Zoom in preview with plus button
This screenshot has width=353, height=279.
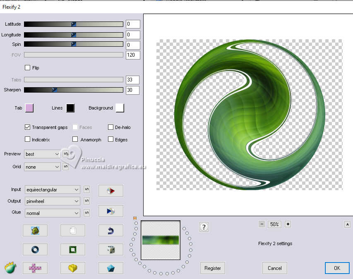[288, 224]
